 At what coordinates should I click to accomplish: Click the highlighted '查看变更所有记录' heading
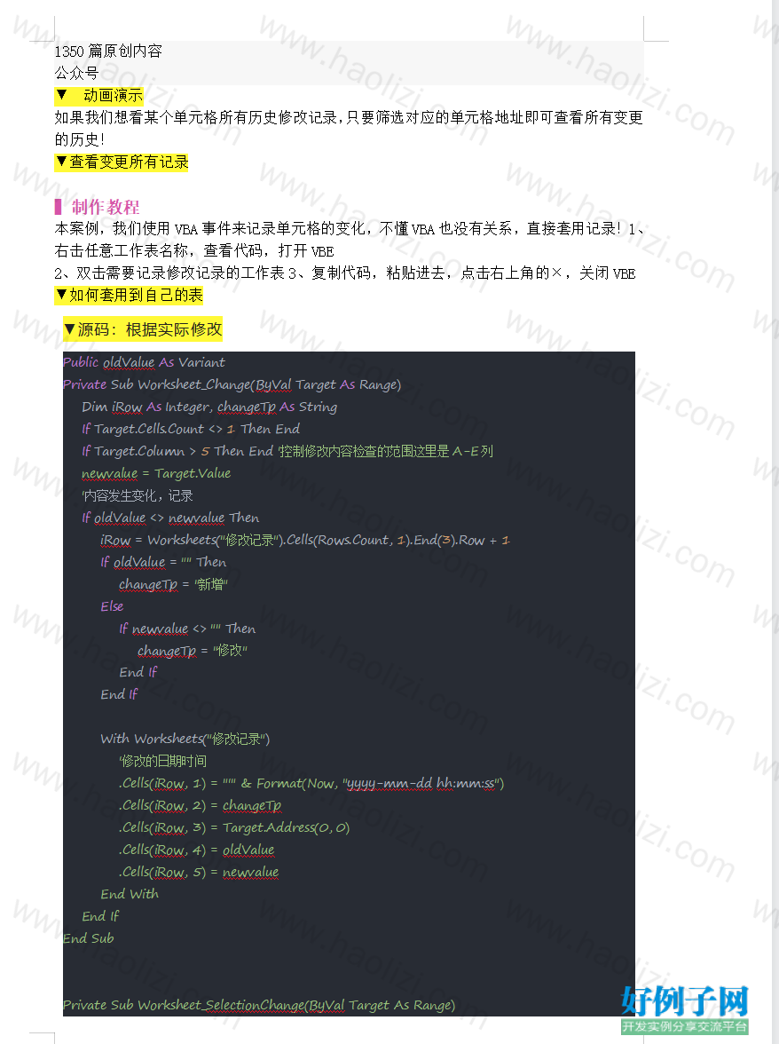pyautogui.click(x=122, y=162)
